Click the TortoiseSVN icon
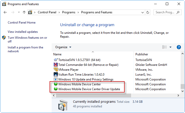Screen dimensions: 185x113 56,60
